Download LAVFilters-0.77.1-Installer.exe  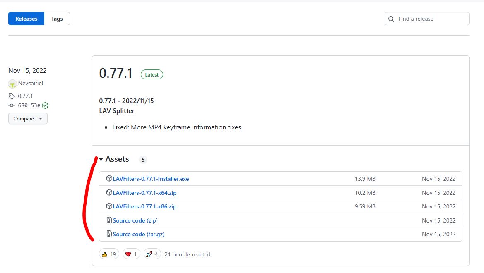pos(151,179)
